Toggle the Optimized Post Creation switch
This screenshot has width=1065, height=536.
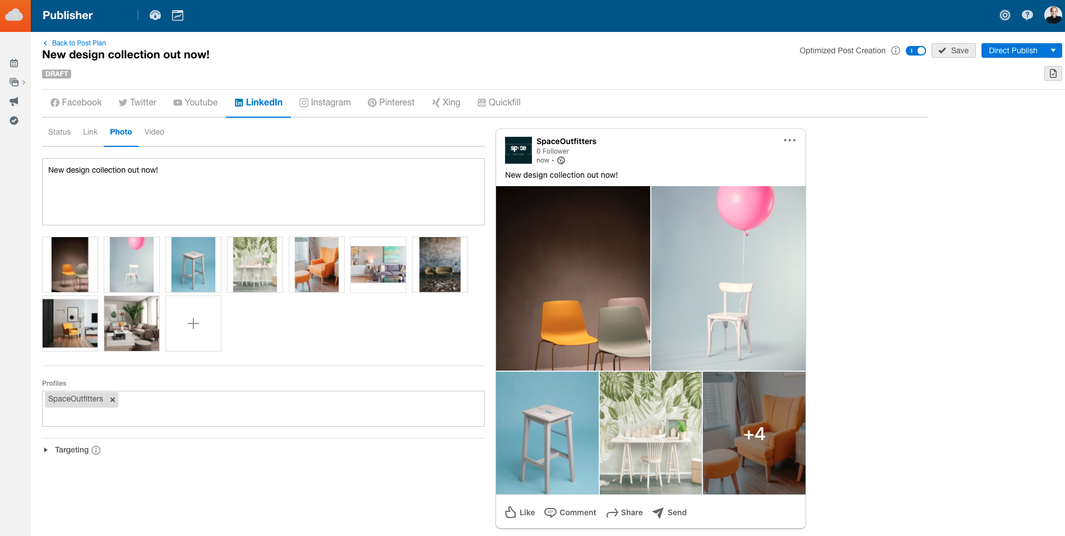(916, 50)
